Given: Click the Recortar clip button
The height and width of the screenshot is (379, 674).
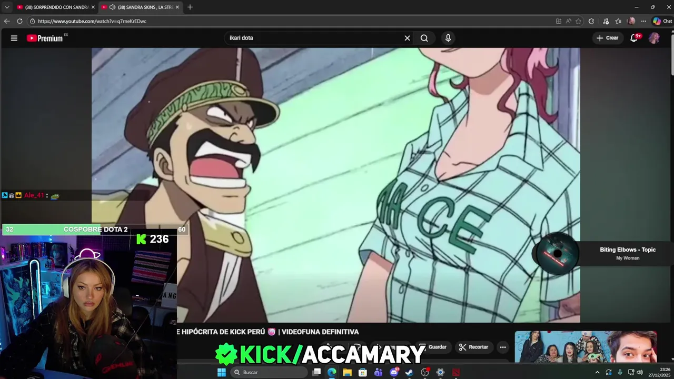Looking at the screenshot, I should [x=473, y=347].
